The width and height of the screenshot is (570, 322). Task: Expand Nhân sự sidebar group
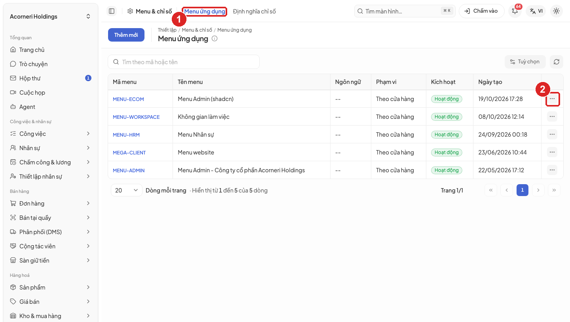(x=51, y=148)
